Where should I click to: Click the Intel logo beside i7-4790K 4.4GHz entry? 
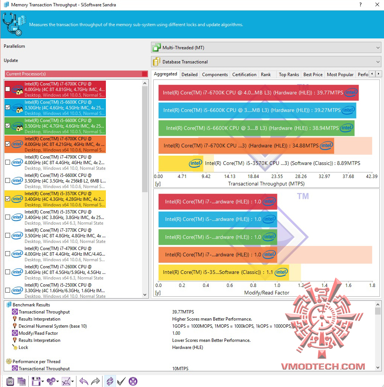(17, 162)
